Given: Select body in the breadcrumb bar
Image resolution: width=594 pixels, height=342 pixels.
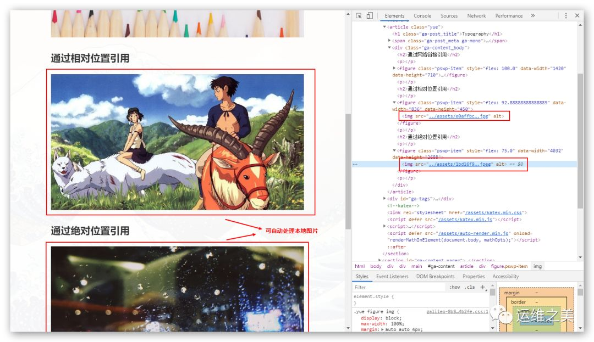Looking at the screenshot, I should click(376, 266).
